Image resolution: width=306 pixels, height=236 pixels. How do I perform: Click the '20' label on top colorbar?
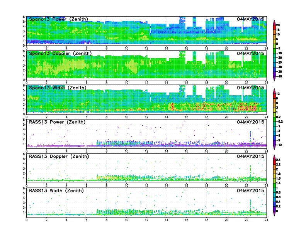[x=278, y=25]
